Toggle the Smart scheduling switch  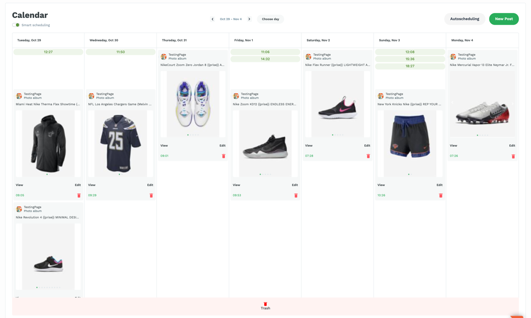click(x=16, y=25)
